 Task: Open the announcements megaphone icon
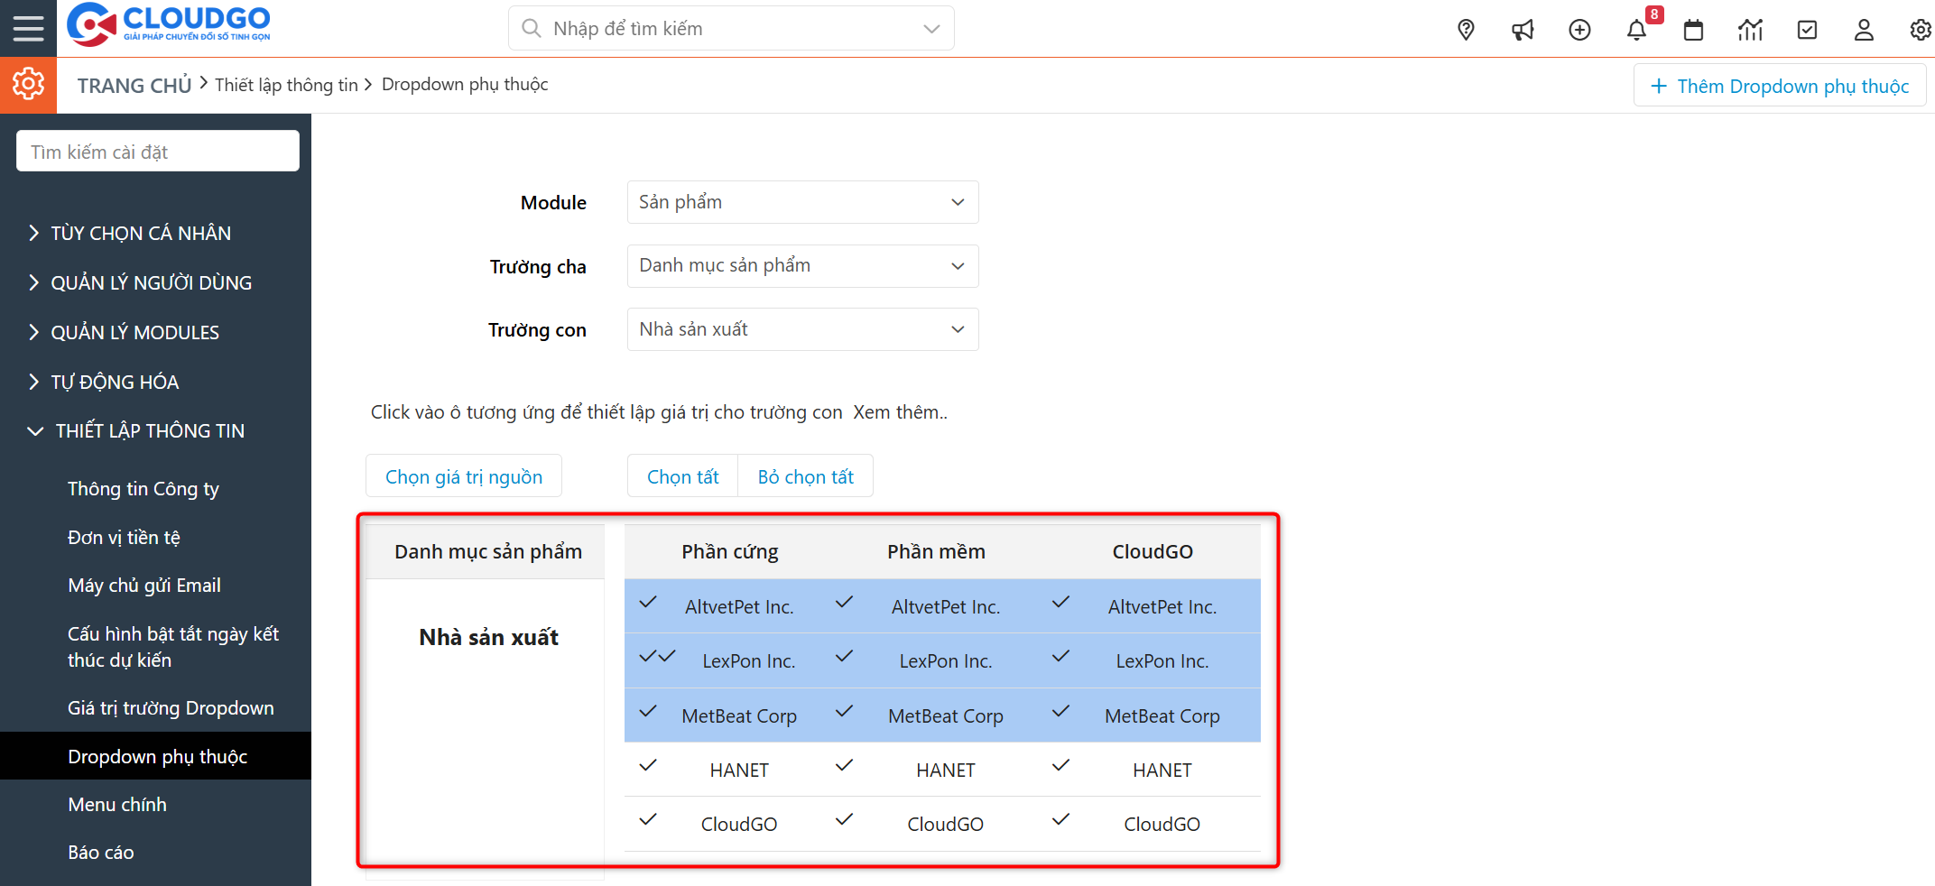(x=1523, y=29)
